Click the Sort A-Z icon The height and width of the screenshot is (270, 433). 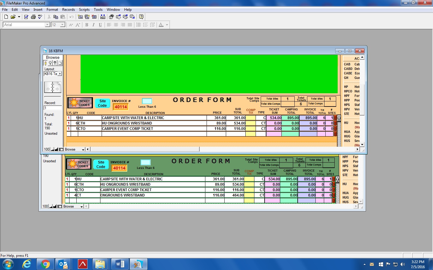click(x=103, y=17)
